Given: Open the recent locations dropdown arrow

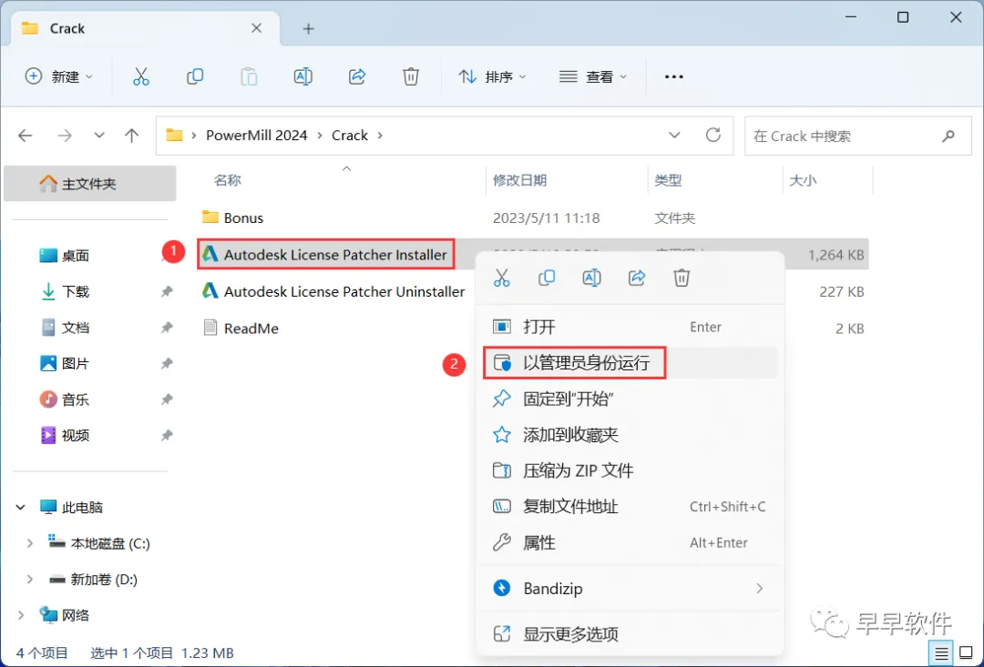Looking at the screenshot, I should (98, 136).
